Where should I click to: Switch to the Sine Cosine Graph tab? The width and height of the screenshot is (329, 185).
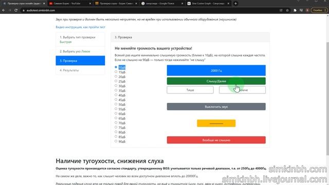[208, 4]
